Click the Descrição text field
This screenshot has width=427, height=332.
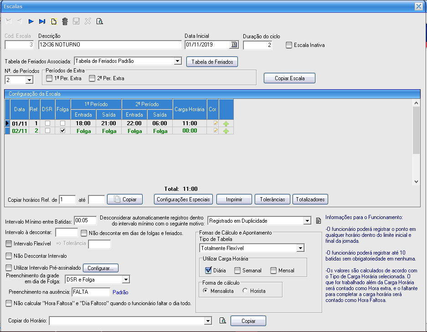(x=109, y=45)
